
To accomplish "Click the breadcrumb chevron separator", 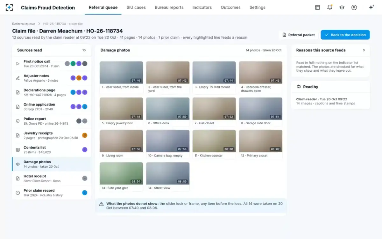I will (39, 24).
